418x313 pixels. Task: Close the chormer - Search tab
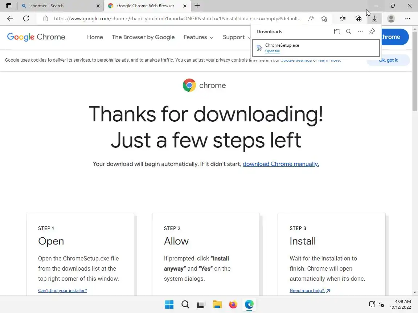(98, 6)
